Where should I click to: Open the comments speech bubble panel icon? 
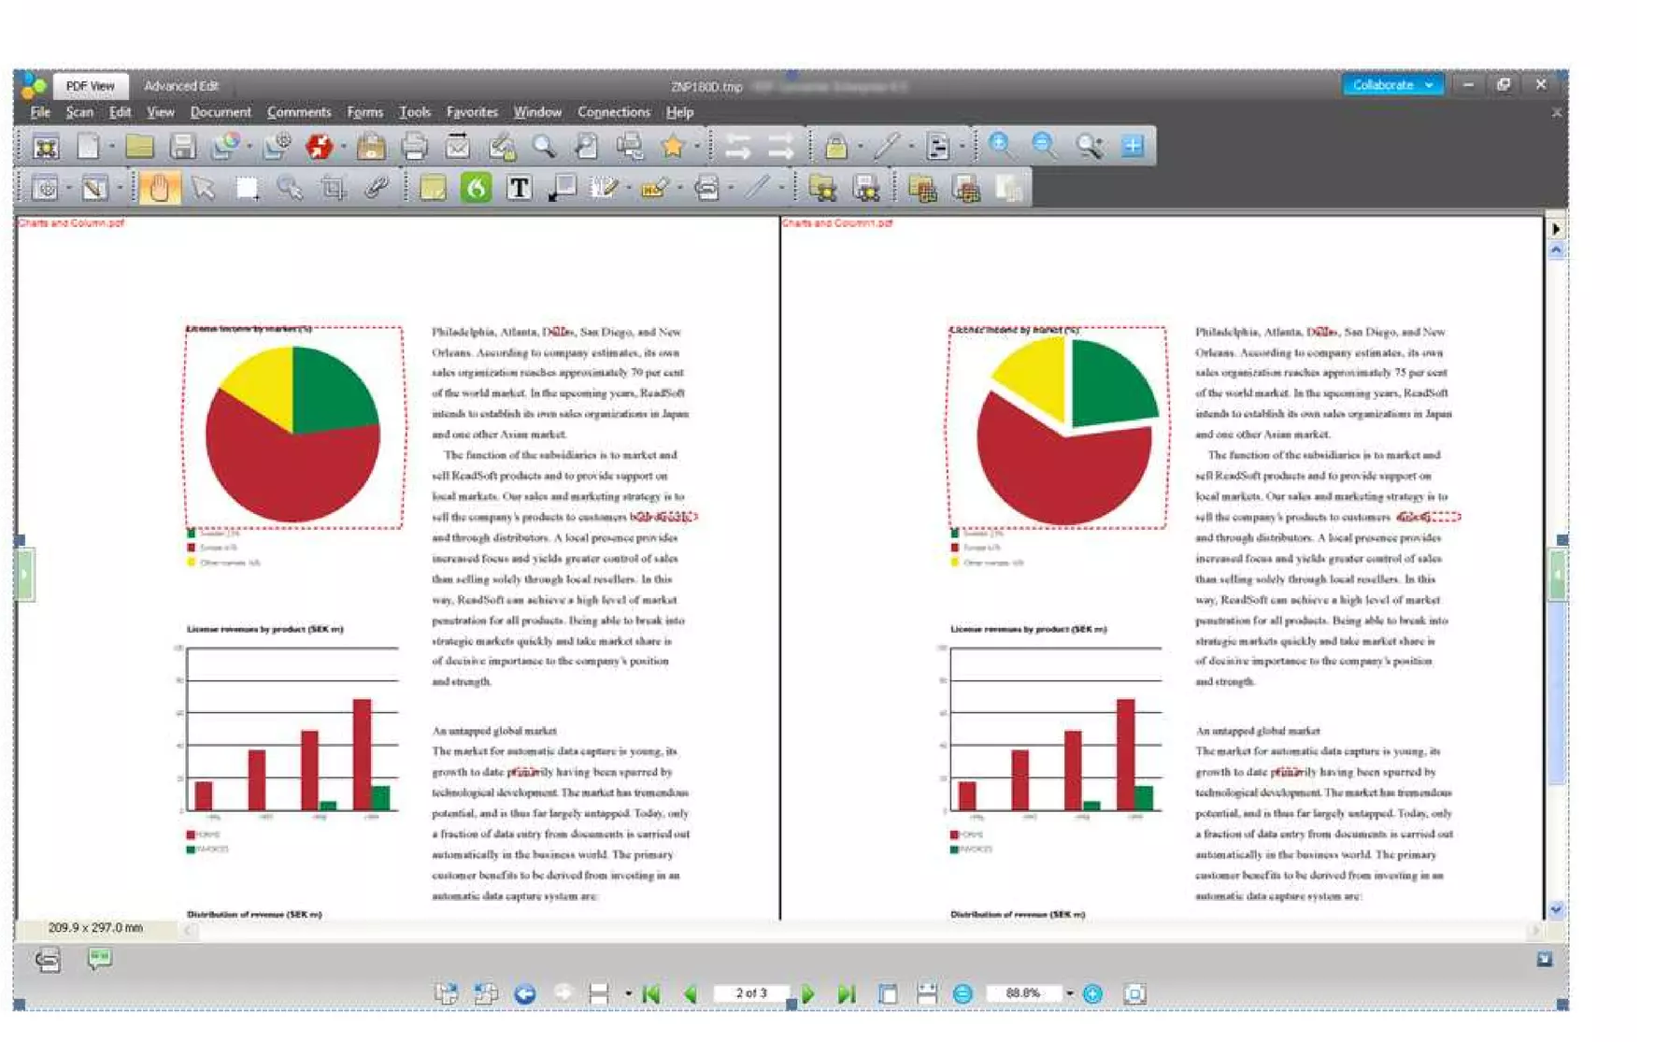pos(99,959)
